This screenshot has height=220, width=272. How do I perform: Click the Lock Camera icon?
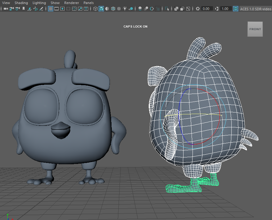(x=11, y=9)
